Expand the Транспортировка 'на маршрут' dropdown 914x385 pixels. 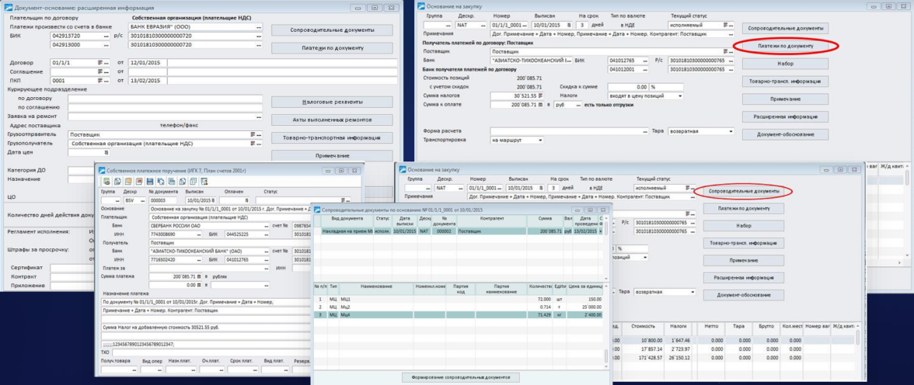pyautogui.click(x=540, y=140)
